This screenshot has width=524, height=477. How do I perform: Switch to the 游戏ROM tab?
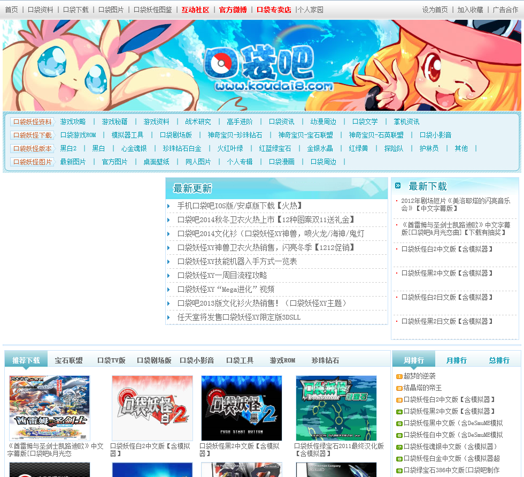[x=282, y=361]
